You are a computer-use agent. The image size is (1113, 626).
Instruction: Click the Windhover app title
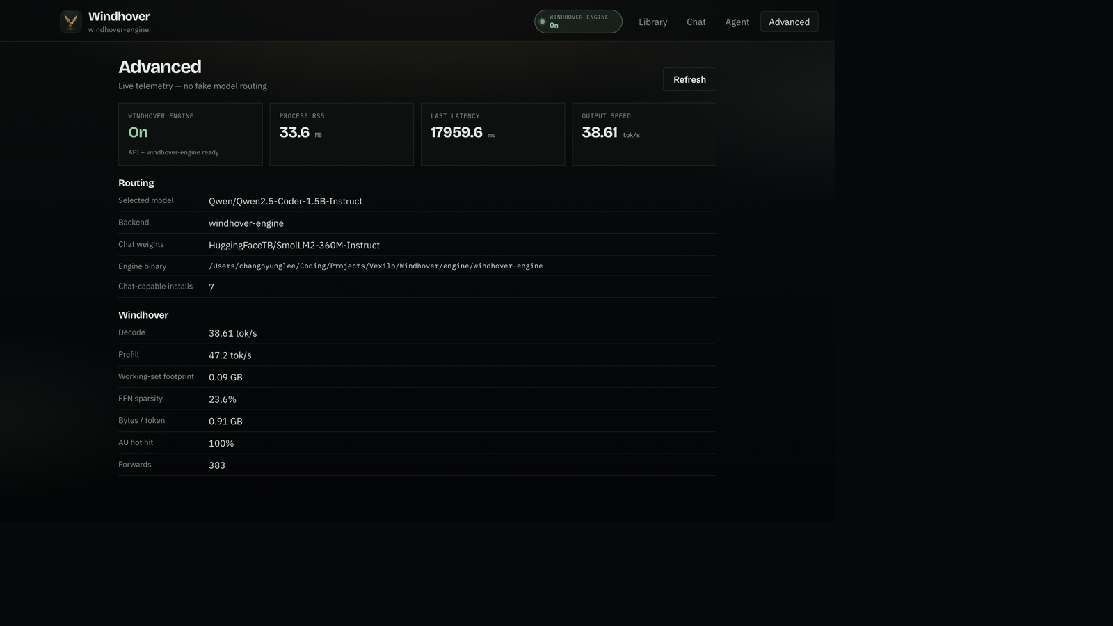(x=119, y=16)
